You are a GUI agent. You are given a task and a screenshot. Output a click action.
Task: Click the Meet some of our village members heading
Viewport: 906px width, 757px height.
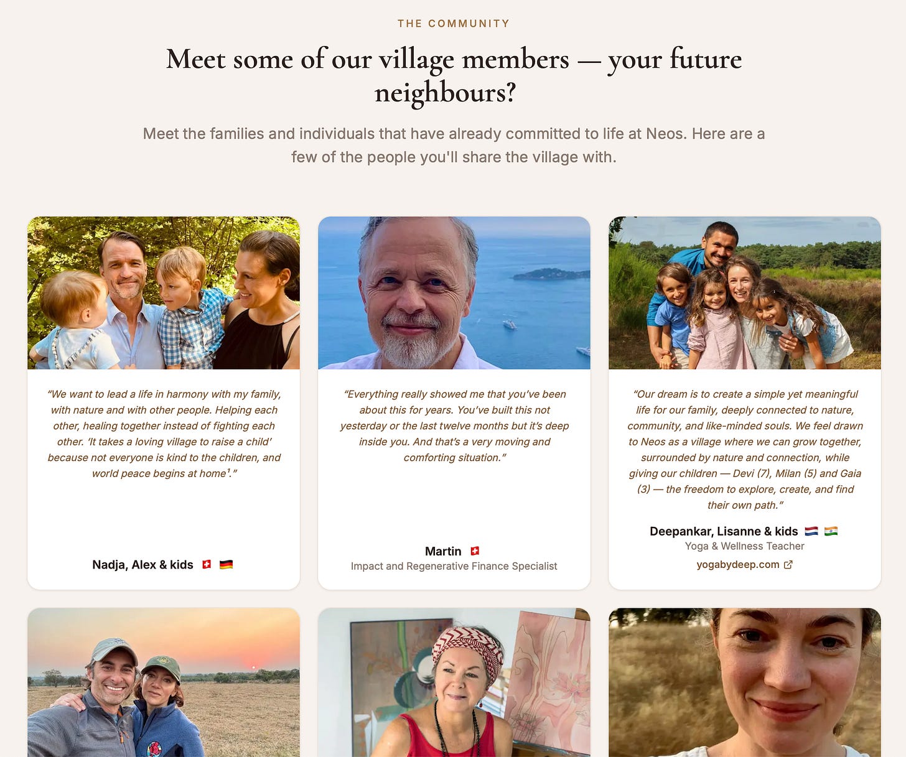pyautogui.click(x=454, y=76)
